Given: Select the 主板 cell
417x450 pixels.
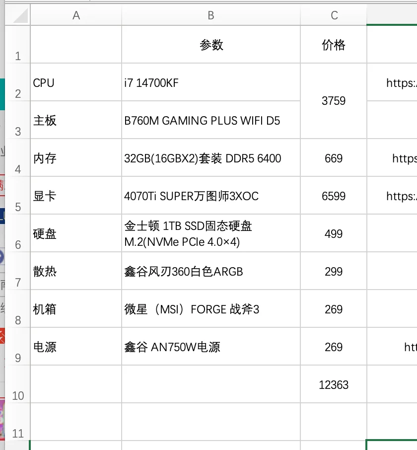Looking at the screenshot, I should 76,120.
